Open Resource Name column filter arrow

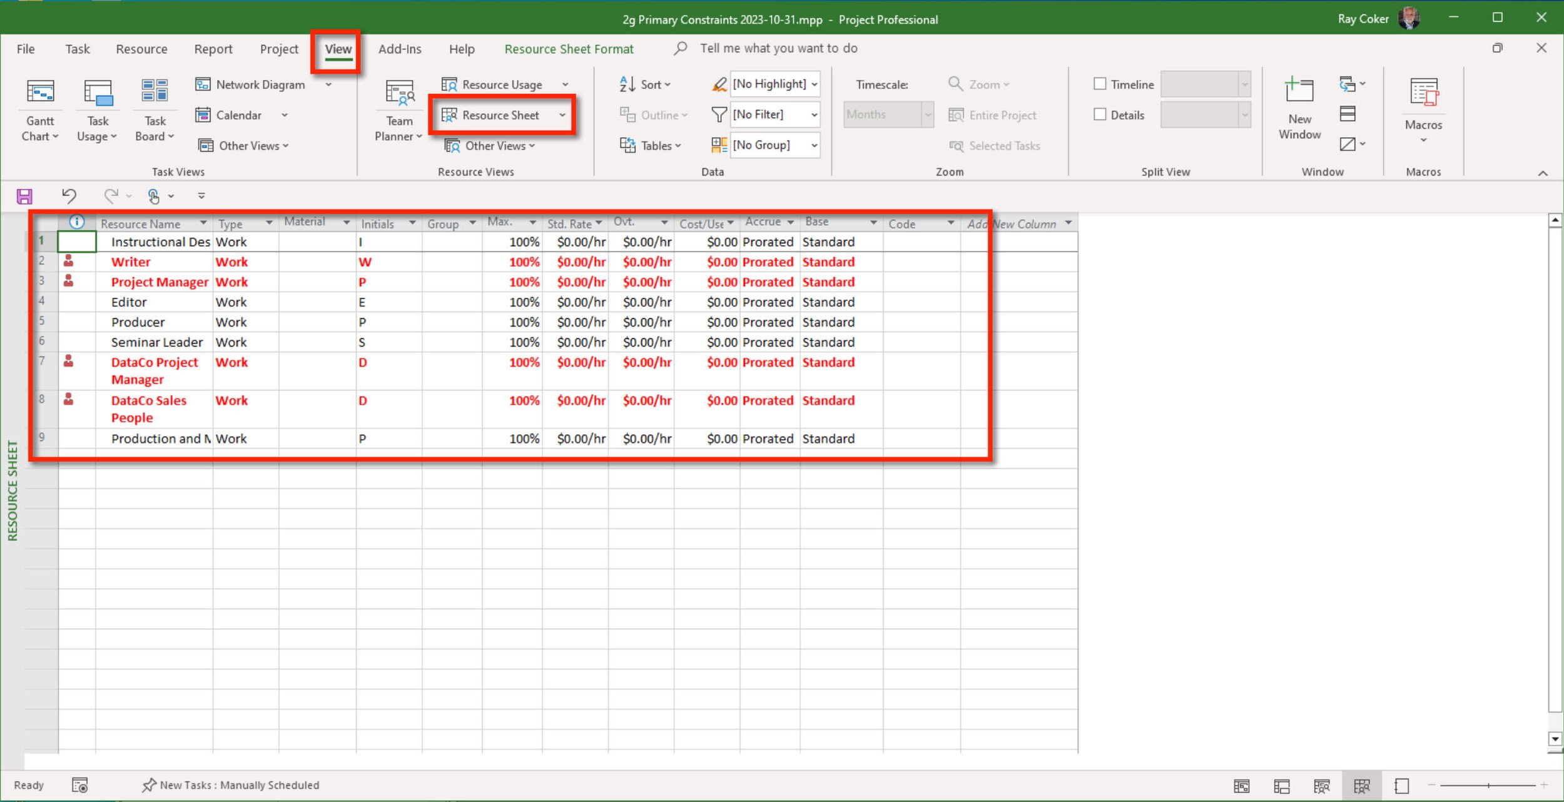[203, 223]
